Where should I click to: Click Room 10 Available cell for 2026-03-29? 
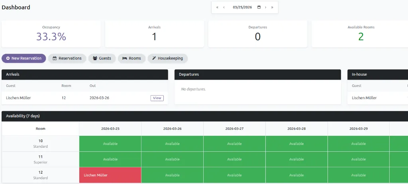[x=359, y=144]
